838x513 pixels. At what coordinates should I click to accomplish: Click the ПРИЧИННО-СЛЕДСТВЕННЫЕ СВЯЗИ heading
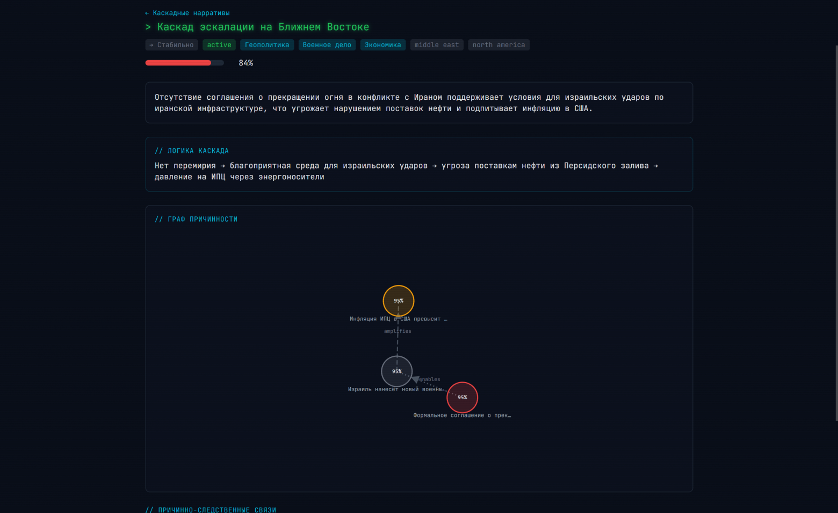(x=211, y=510)
